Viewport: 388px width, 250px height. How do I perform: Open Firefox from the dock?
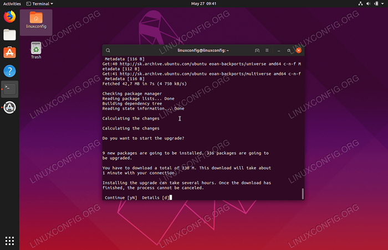pyautogui.click(x=9, y=17)
